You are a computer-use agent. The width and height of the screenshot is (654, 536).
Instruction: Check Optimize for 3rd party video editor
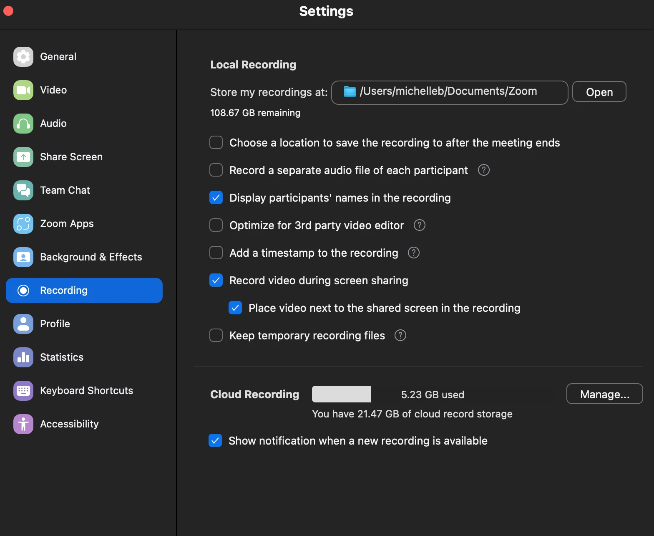(216, 225)
